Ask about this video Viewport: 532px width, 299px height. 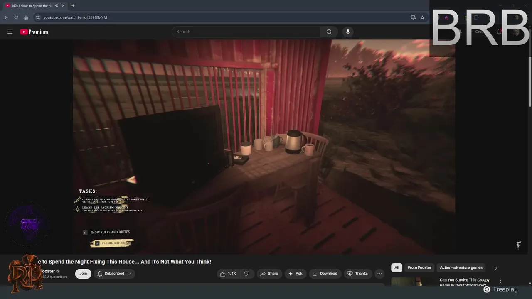(295, 274)
